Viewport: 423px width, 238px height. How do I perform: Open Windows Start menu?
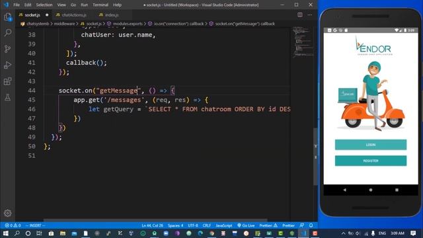pos(5,233)
